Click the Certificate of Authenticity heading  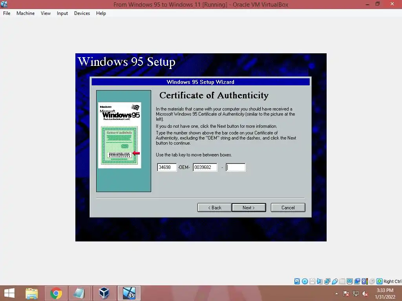(x=214, y=96)
